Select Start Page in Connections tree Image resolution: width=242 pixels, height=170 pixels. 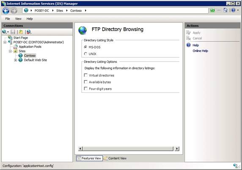21,38
